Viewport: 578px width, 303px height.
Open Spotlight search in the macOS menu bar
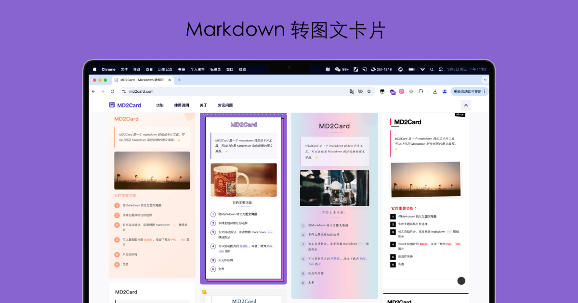(x=432, y=69)
